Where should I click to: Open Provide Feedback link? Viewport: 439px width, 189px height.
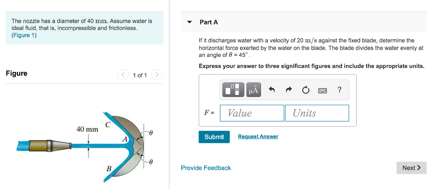pos(206,168)
